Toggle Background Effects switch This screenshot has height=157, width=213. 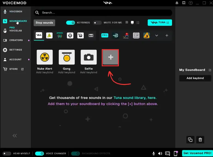point(76,153)
